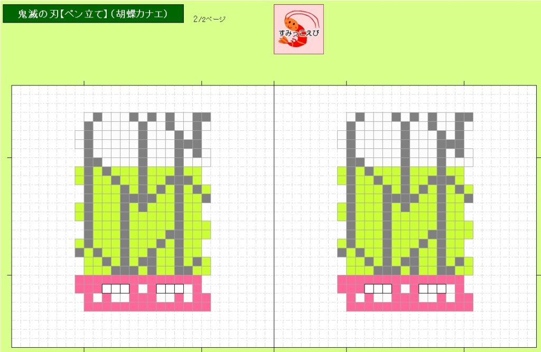This screenshot has height=352, width=541.
Task: Click the すみっこえび shrimp logo image
Action: point(299,30)
